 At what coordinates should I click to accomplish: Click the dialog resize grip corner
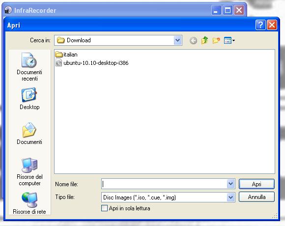click(x=275, y=216)
